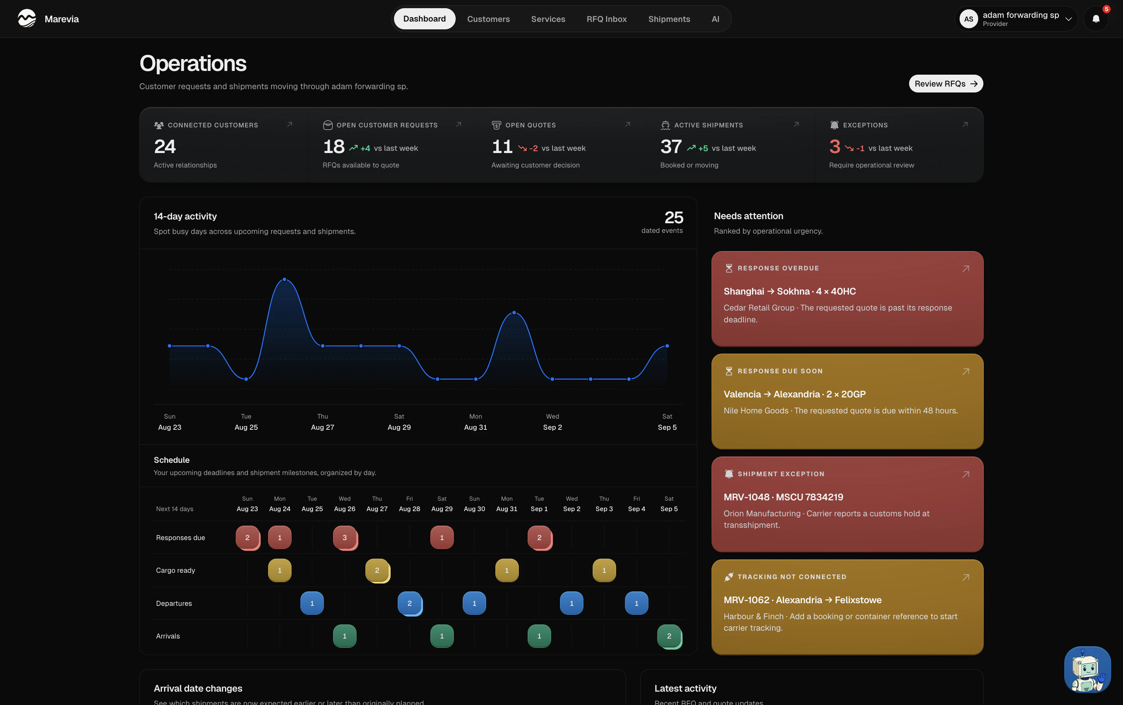Open the AI tab
Screen dimensions: 1123x705
pyautogui.click(x=715, y=19)
